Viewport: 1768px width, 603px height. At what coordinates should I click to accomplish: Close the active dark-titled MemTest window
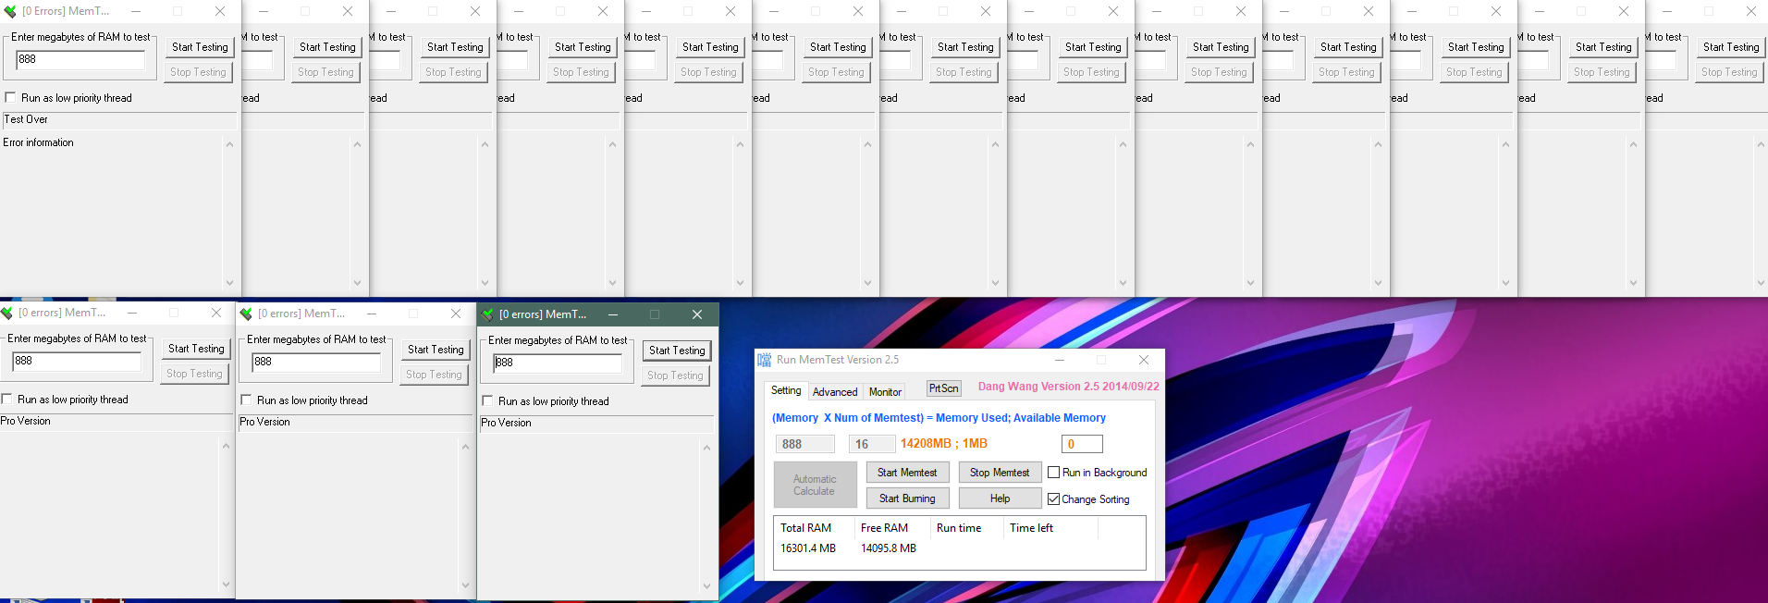click(x=697, y=314)
